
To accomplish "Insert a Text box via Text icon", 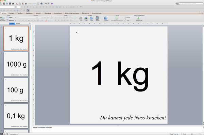I will pos(81,19).
